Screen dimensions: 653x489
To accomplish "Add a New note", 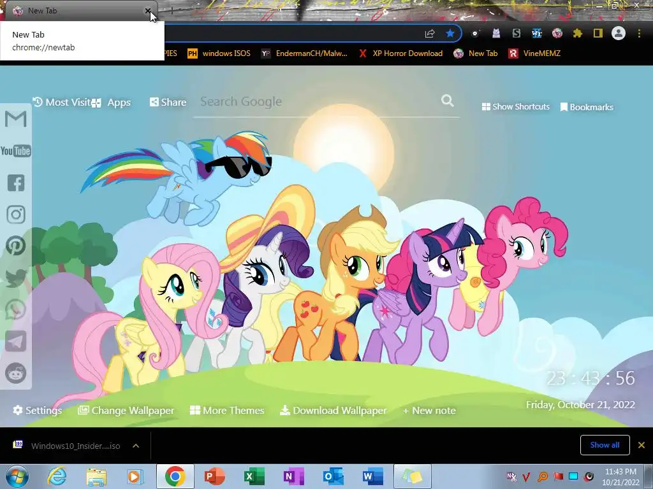I will [429, 411].
